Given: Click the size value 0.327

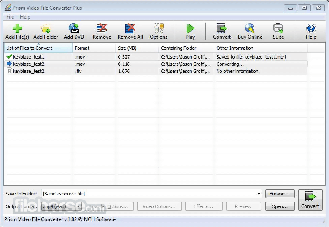Looking at the screenshot, I should [x=124, y=57].
